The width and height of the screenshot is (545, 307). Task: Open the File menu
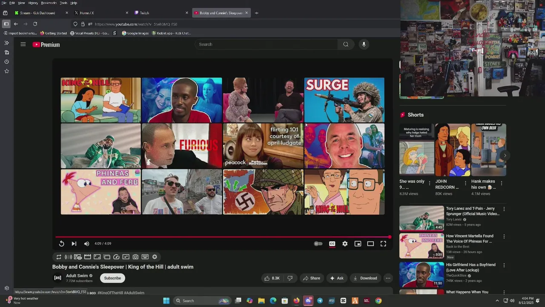tap(4, 3)
